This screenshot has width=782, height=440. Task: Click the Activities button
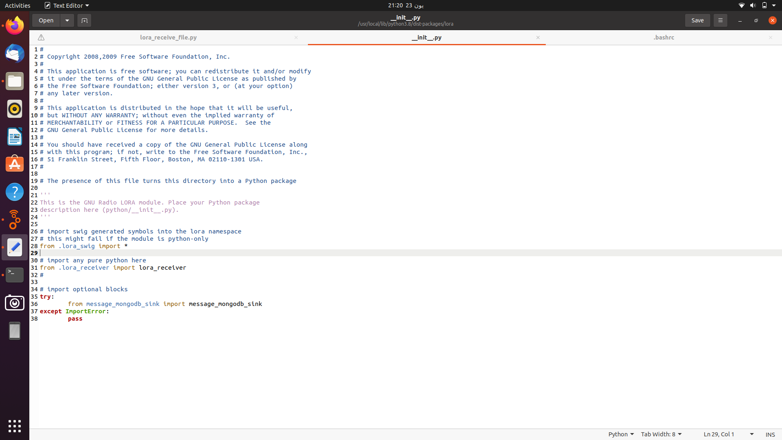tap(18, 5)
